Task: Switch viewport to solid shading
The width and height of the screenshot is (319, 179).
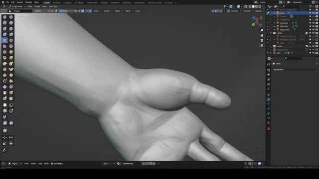Action: (253, 6)
